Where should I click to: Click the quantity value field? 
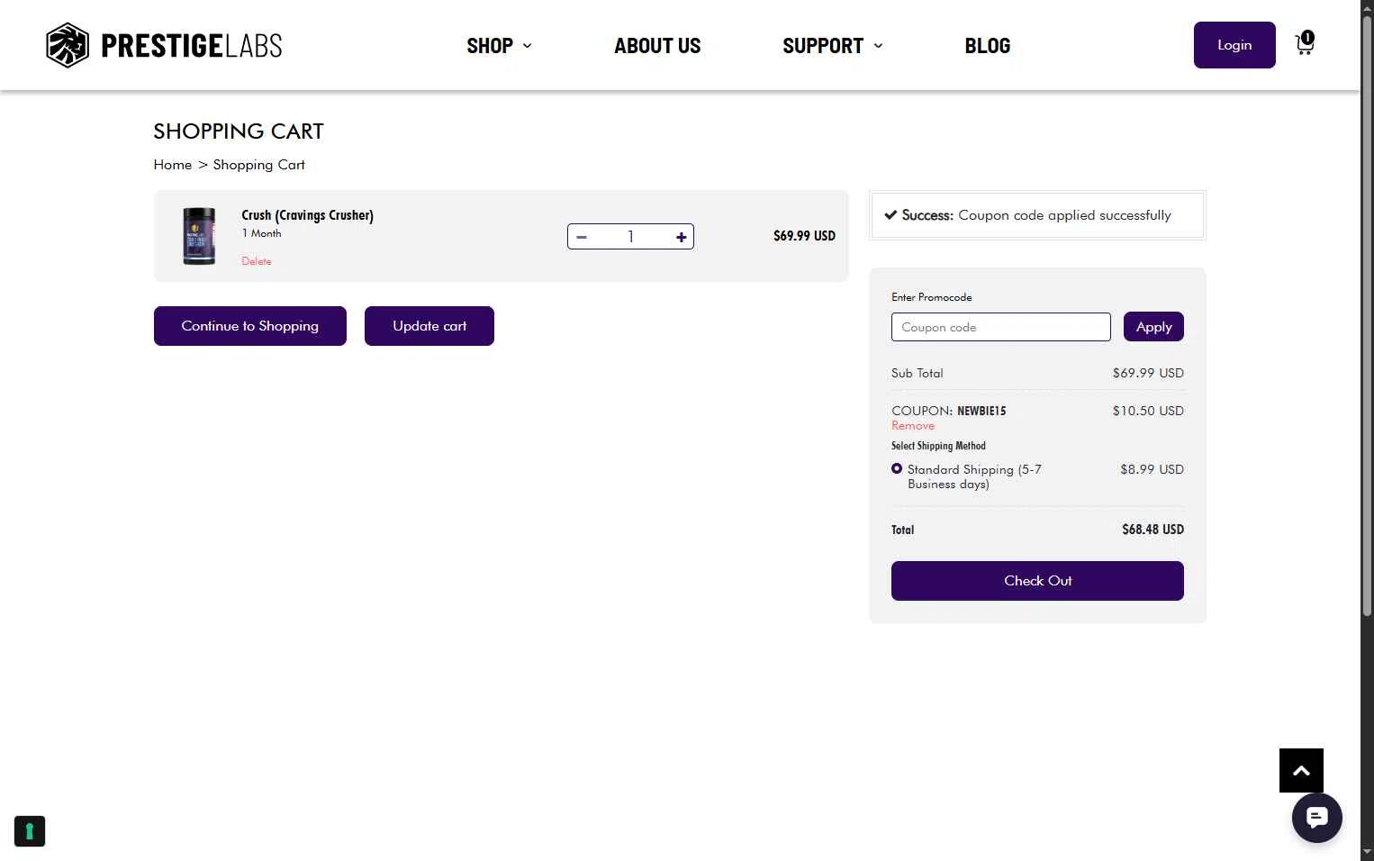(631, 237)
